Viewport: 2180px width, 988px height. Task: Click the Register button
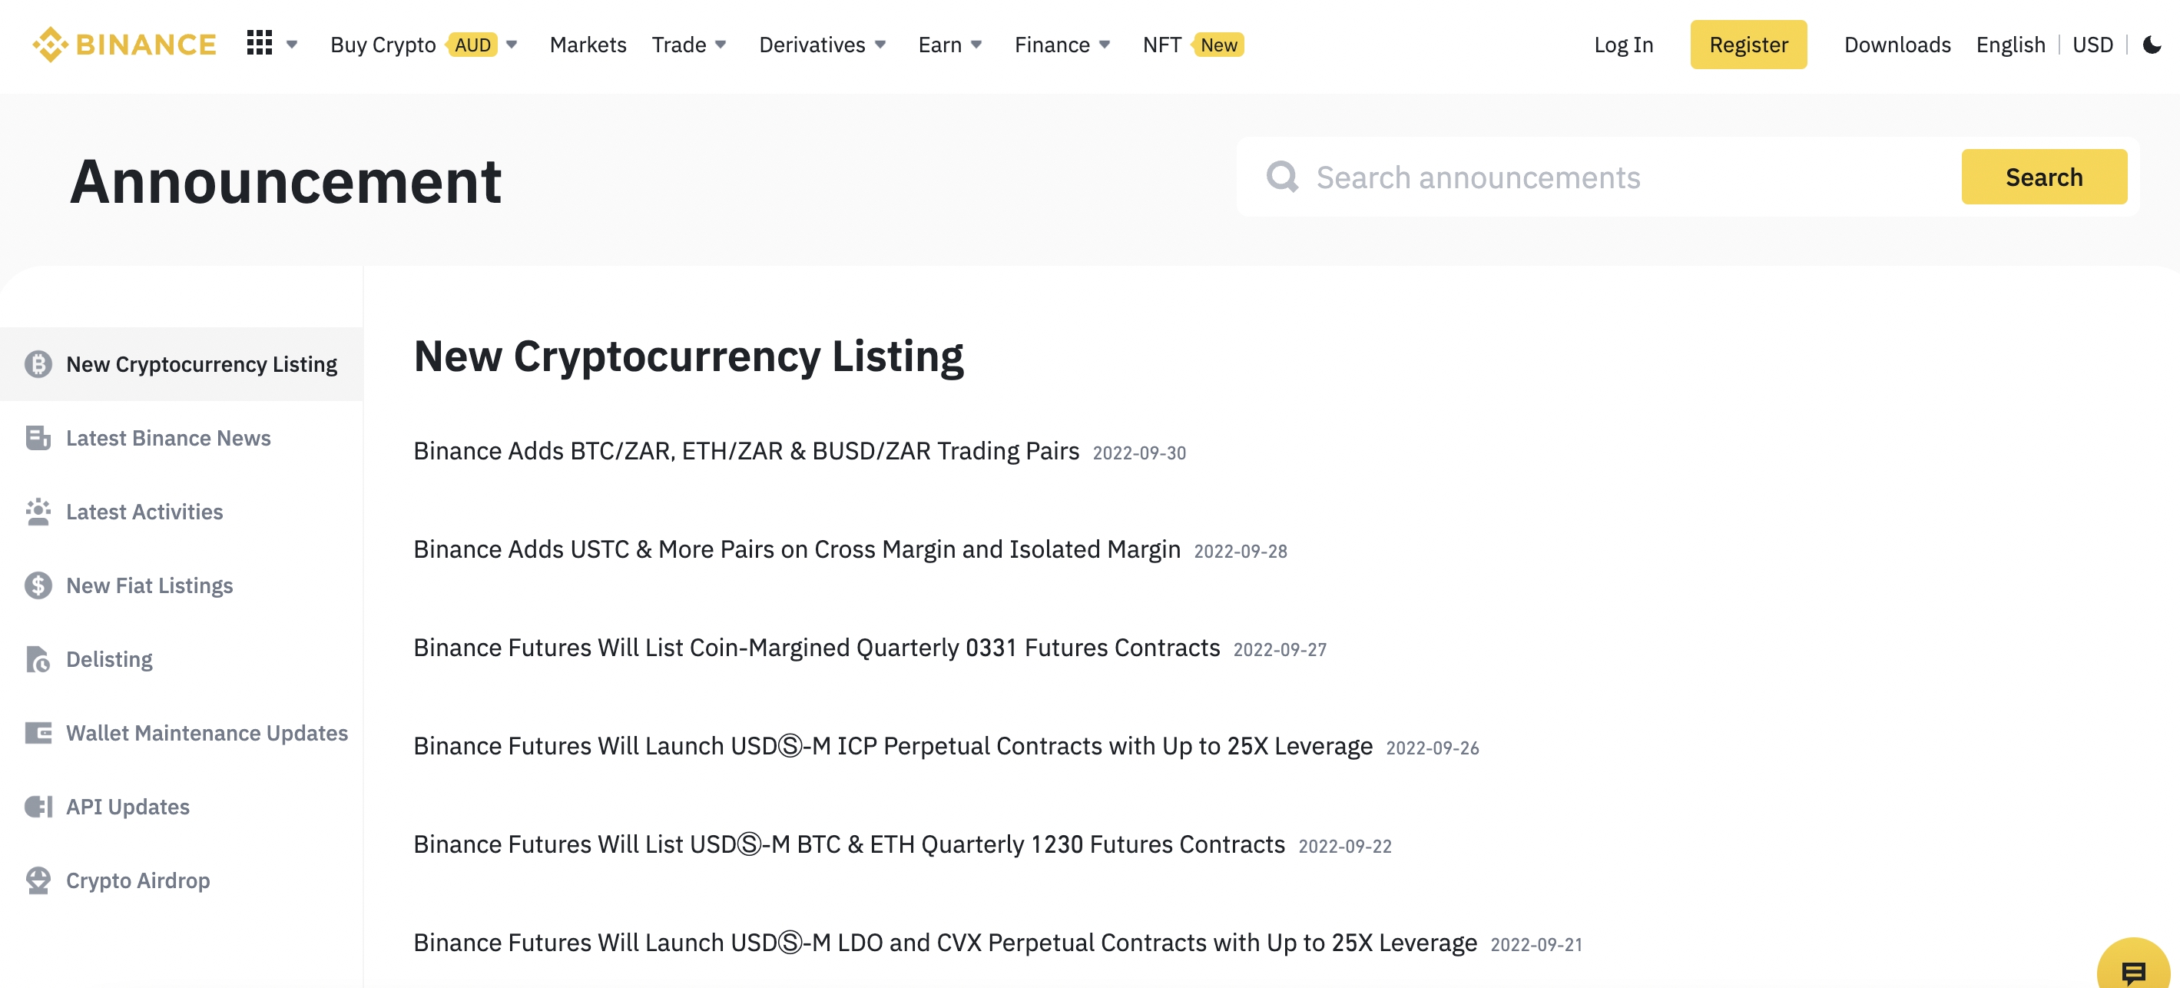click(x=1748, y=45)
